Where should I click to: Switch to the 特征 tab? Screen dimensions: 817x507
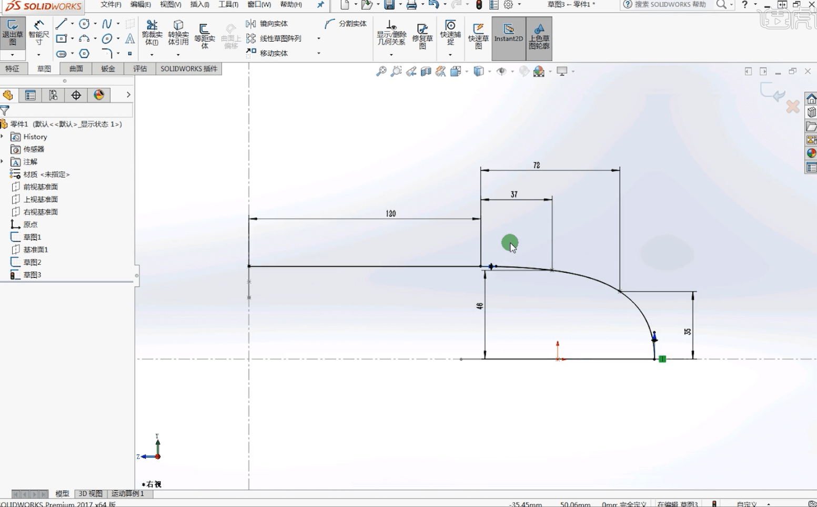[12, 69]
